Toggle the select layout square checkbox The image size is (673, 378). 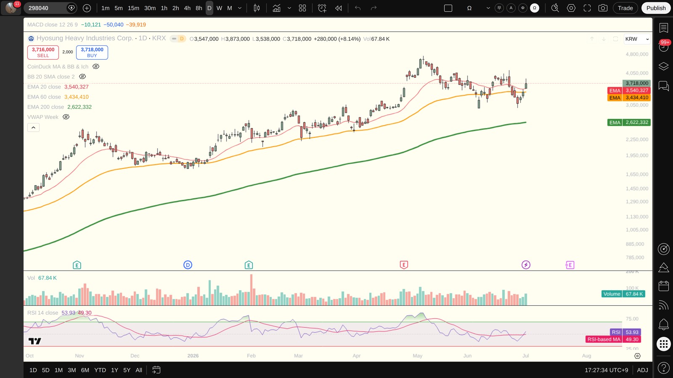pyautogui.click(x=448, y=8)
